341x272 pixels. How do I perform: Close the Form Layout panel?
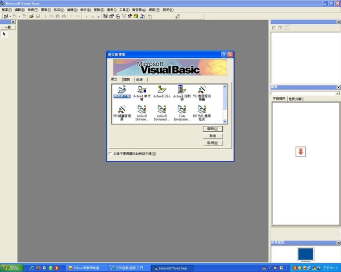click(338, 243)
